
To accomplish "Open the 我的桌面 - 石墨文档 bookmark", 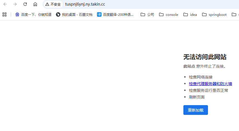I will point(74,14).
